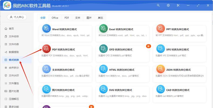This screenshot has height=108, width=213.
Task: Open 'HTML 转换为其它格式' card title
Action: pos(122,70)
